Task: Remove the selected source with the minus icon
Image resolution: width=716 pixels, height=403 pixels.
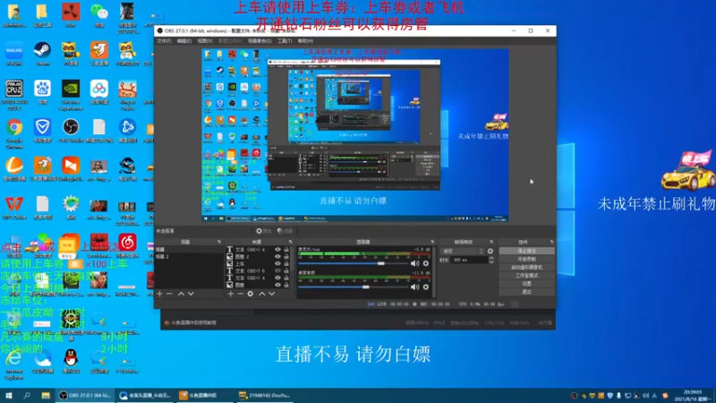Action: click(x=240, y=294)
